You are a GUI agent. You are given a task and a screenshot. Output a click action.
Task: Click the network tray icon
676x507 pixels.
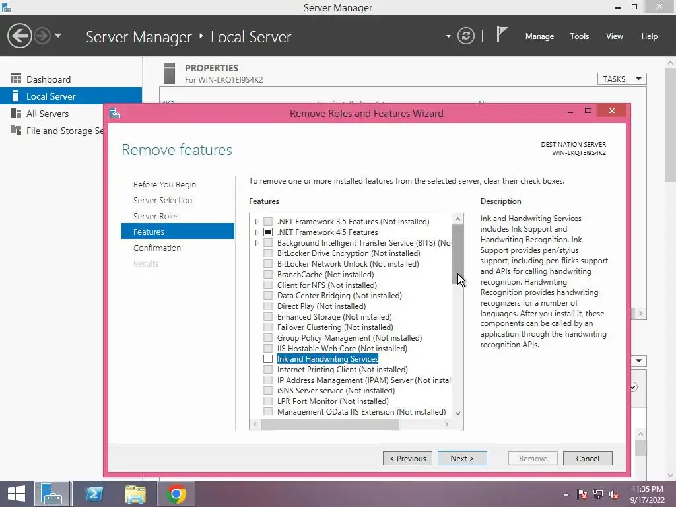point(597,494)
